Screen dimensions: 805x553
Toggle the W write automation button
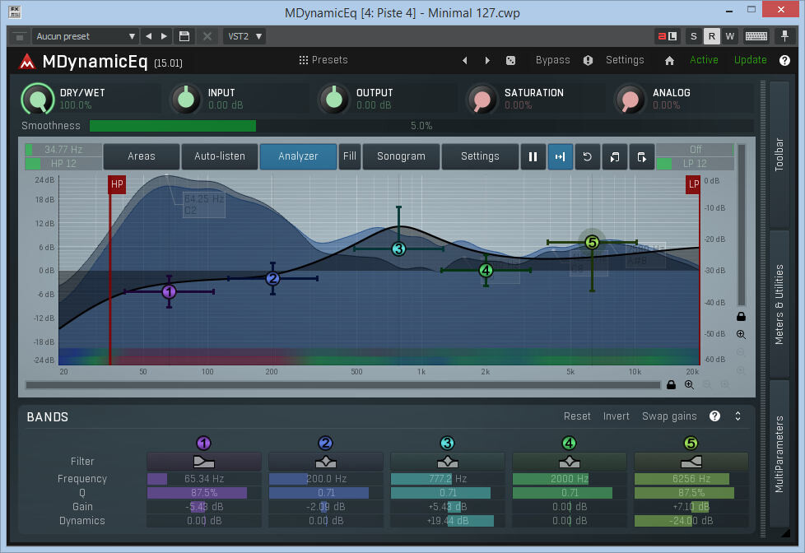pyautogui.click(x=729, y=36)
